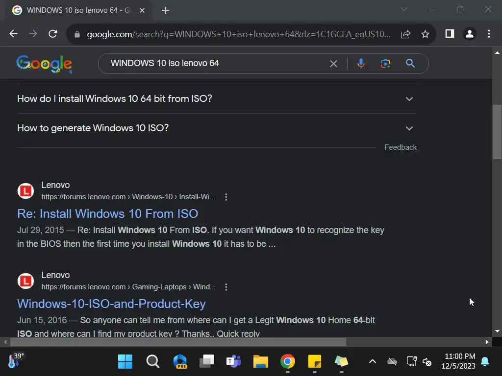Image resolution: width=502 pixels, height=376 pixels.
Task: Search by image with Google Lens
Action: 385,64
